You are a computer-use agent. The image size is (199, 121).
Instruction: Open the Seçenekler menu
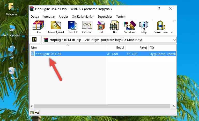click(x=105, y=17)
